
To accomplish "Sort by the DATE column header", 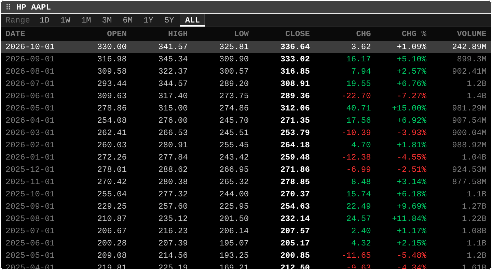I will tap(15, 34).
